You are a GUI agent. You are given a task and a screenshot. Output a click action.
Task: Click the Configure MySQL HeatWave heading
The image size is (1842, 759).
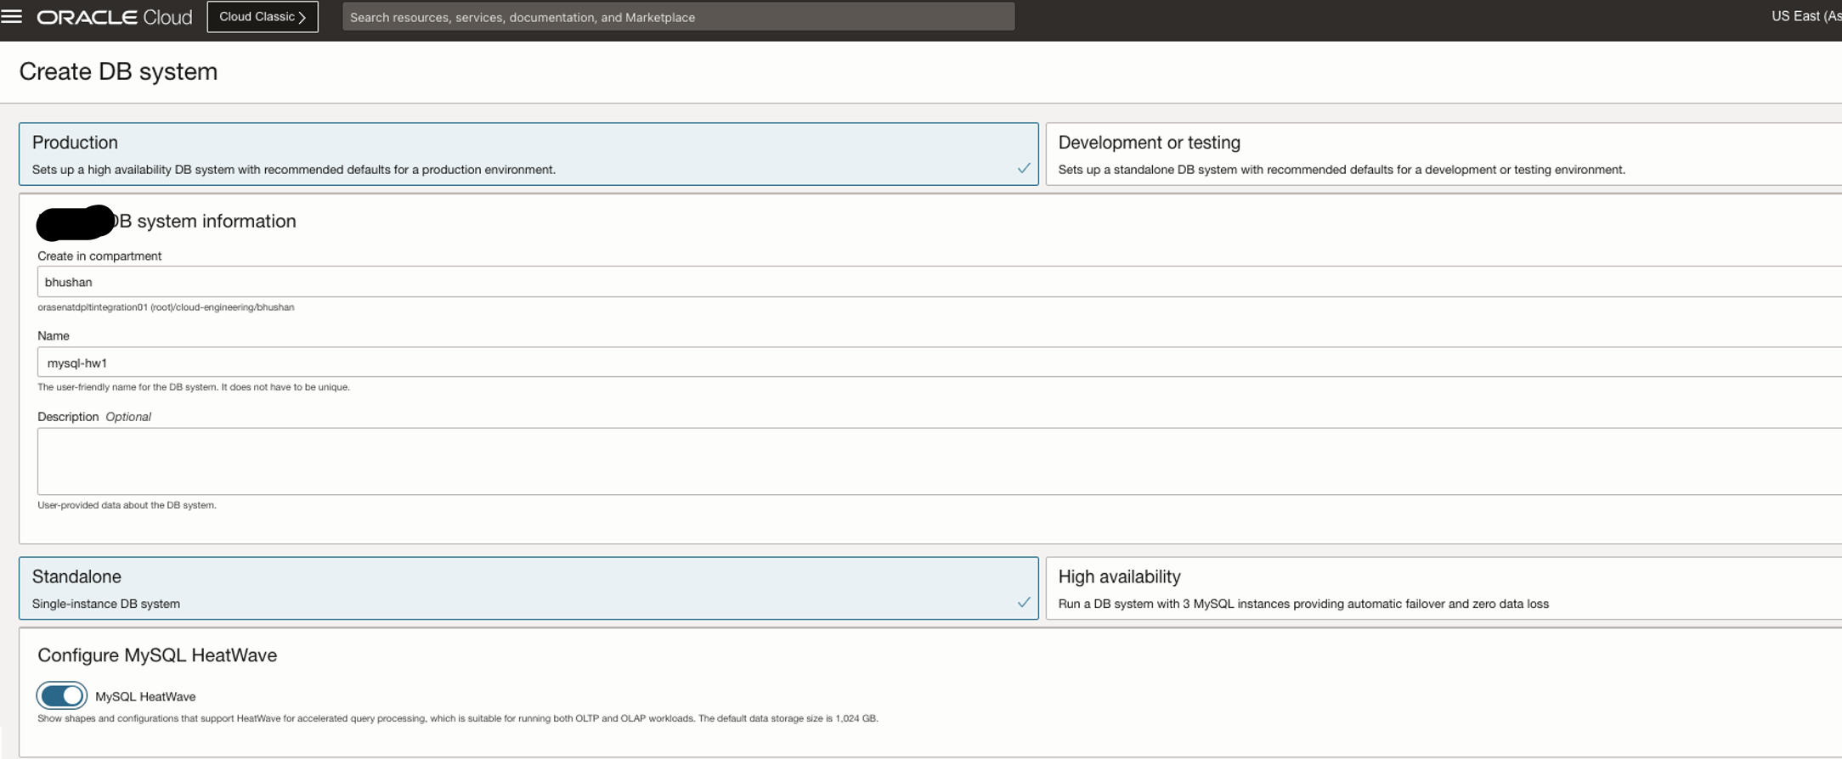pos(157,655)
